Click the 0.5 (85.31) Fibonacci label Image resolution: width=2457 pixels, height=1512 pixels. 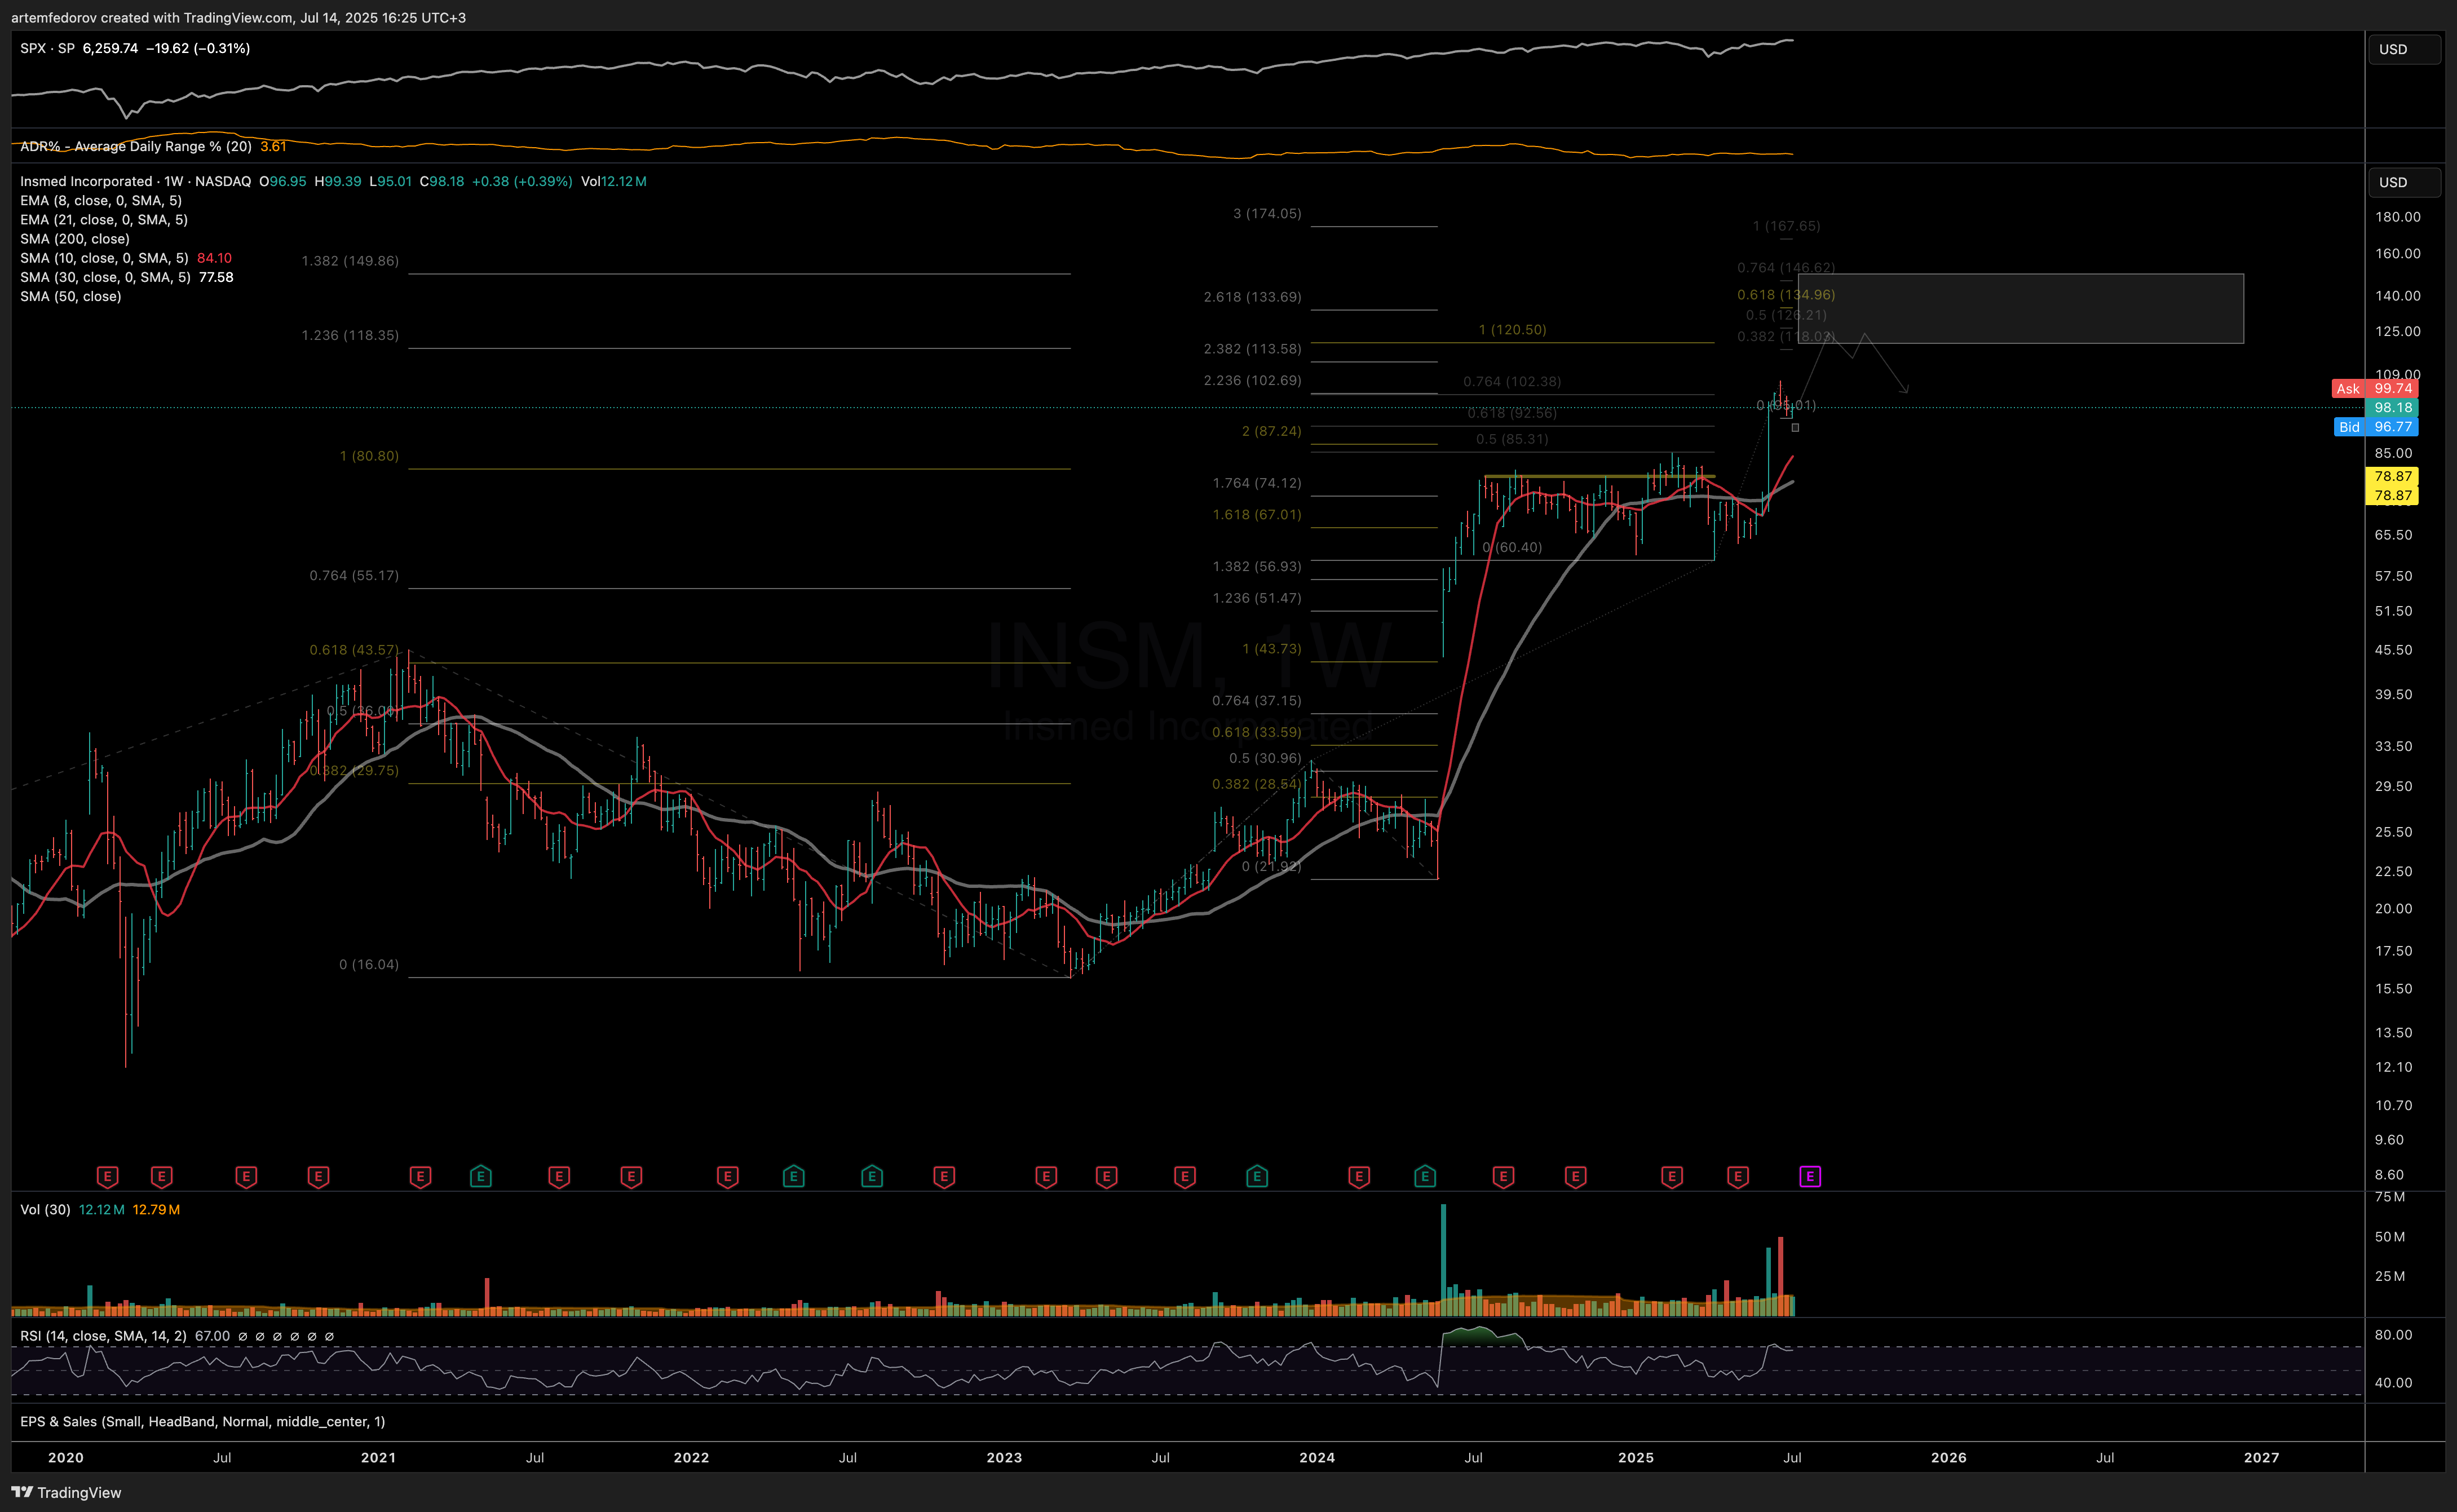1512,439
